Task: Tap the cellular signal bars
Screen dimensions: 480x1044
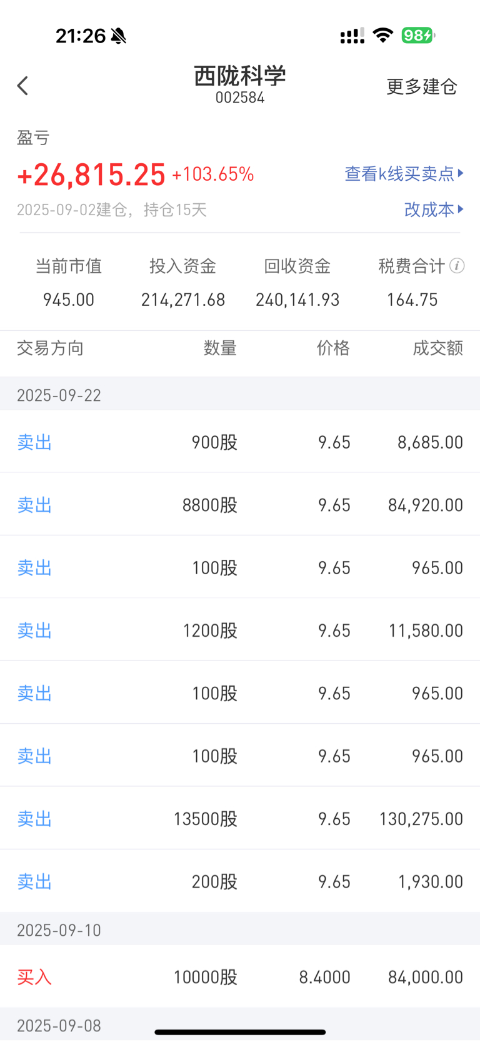Action: [x=352, y=36]
